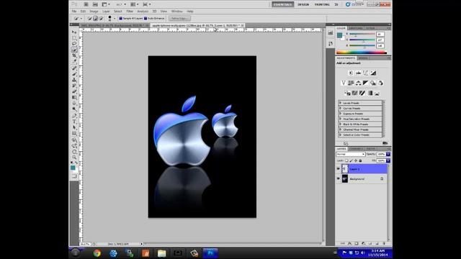Switch to the Essentials workspace
461x259 pixels.
coord(282,4)
